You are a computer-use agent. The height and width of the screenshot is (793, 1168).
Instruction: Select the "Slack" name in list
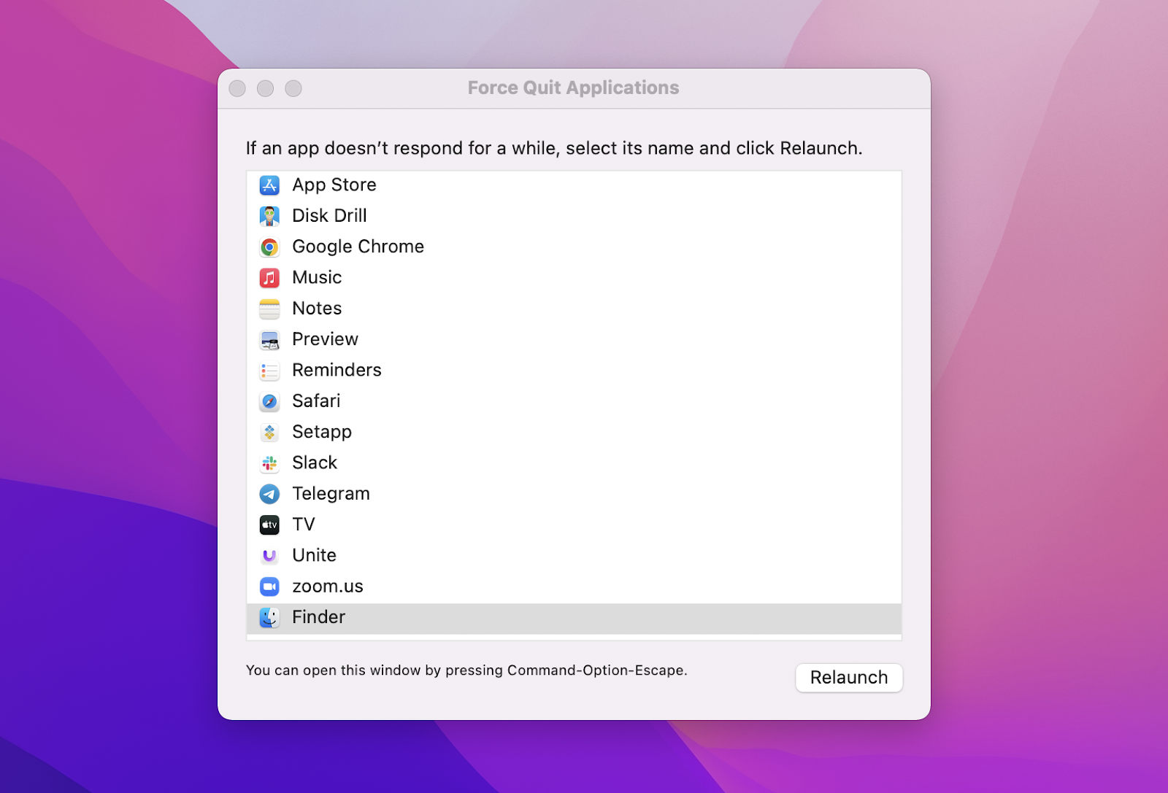[x=315, y=463]
